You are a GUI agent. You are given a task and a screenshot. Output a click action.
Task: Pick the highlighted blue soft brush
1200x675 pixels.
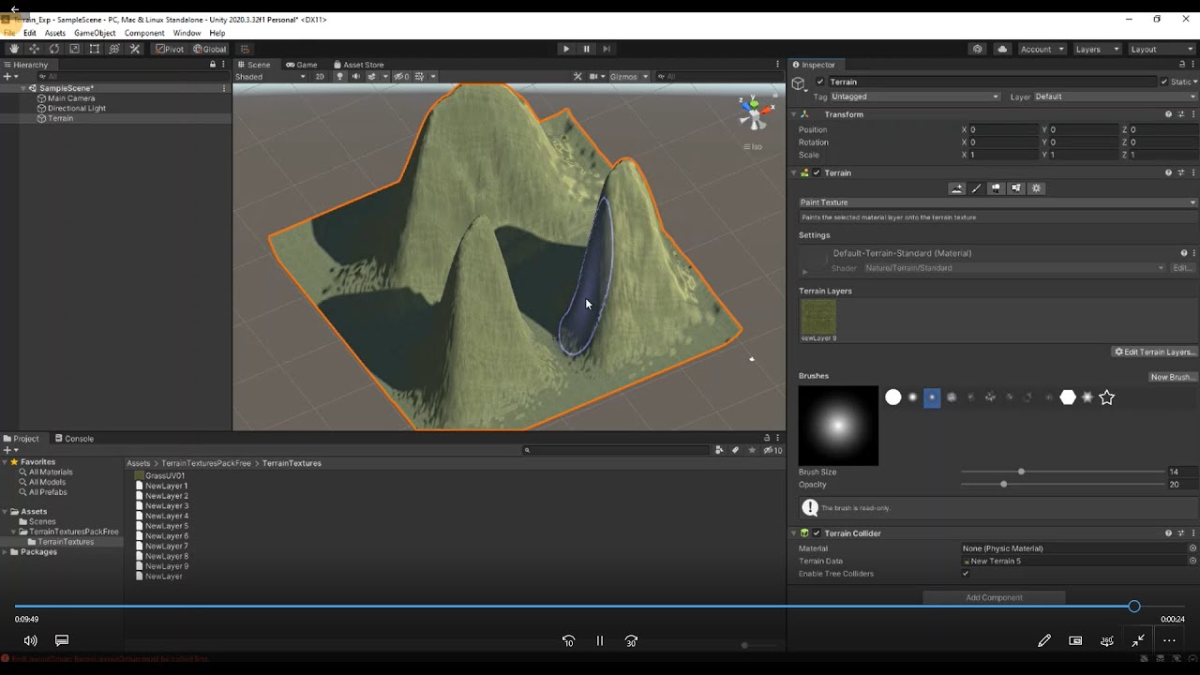click(932, 397)
